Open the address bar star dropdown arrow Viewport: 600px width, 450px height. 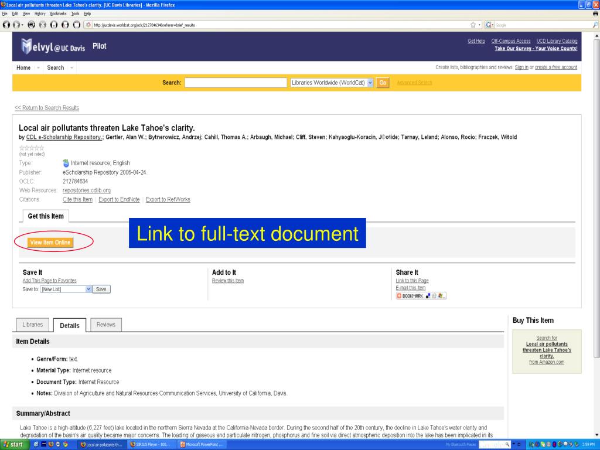pos(479,25)
